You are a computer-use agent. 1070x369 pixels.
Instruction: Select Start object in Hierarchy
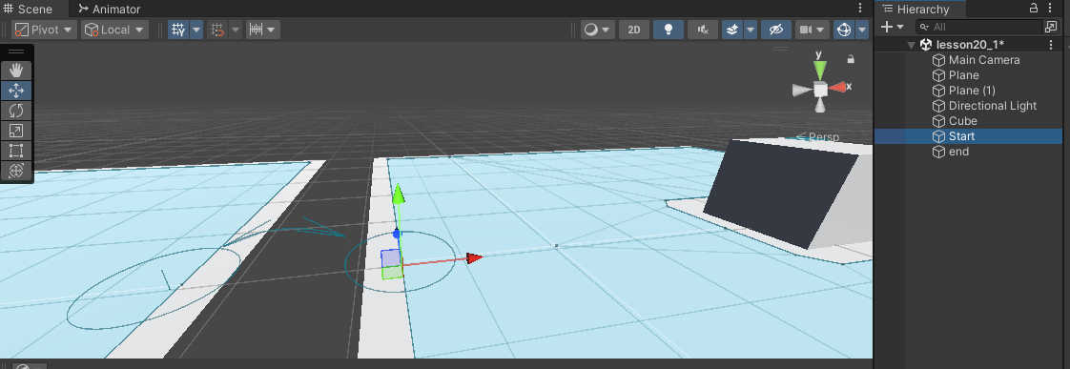tap(968, 136)
